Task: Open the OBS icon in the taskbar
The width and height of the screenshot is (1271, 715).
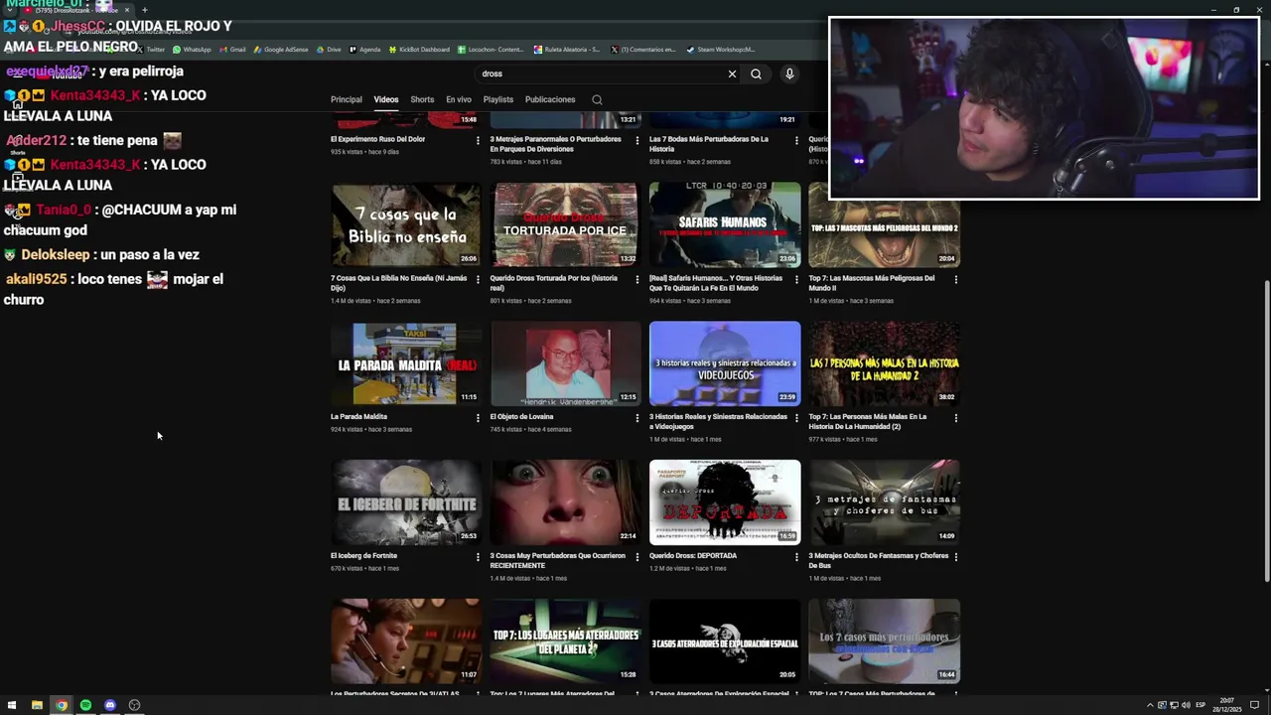Action: [x=134, y=705]
